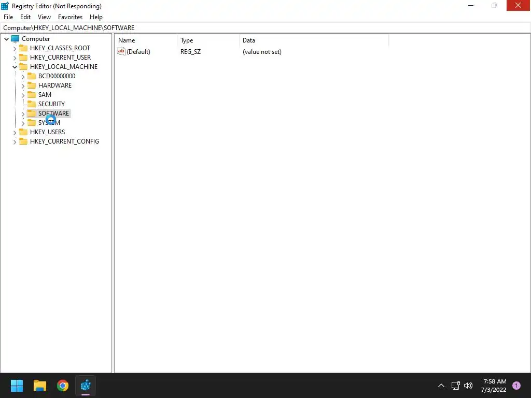Expand the SOFTWARE subkey
Viewport: 531px width, 398px height.
(x=23, y=113)
